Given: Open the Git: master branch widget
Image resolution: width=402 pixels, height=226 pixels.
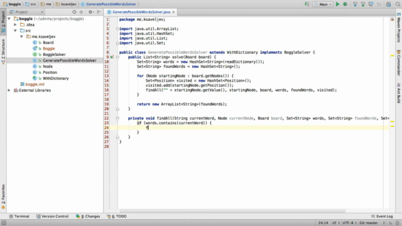Looking at the screenshot, I should [x=372, y=223].
